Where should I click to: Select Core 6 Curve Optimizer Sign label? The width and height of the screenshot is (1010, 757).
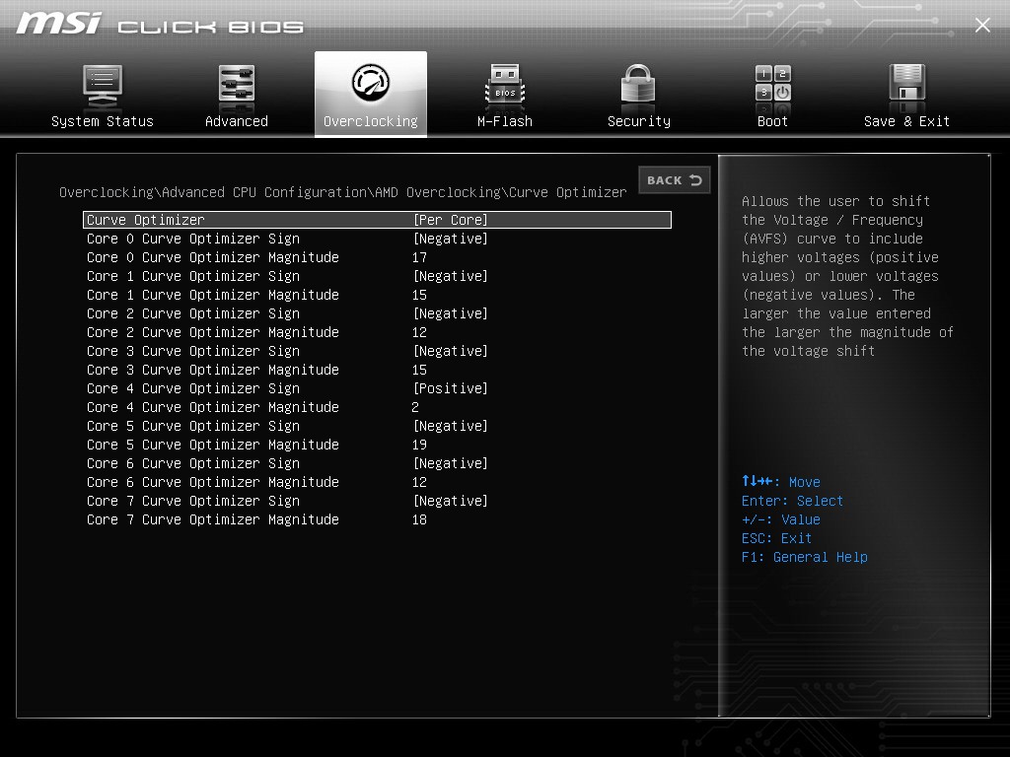click(193, 463)
